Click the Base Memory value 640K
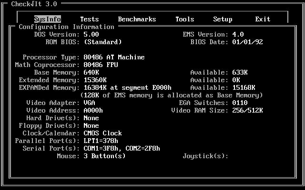Viewport: 305px width, 190px height. [91, 72]
